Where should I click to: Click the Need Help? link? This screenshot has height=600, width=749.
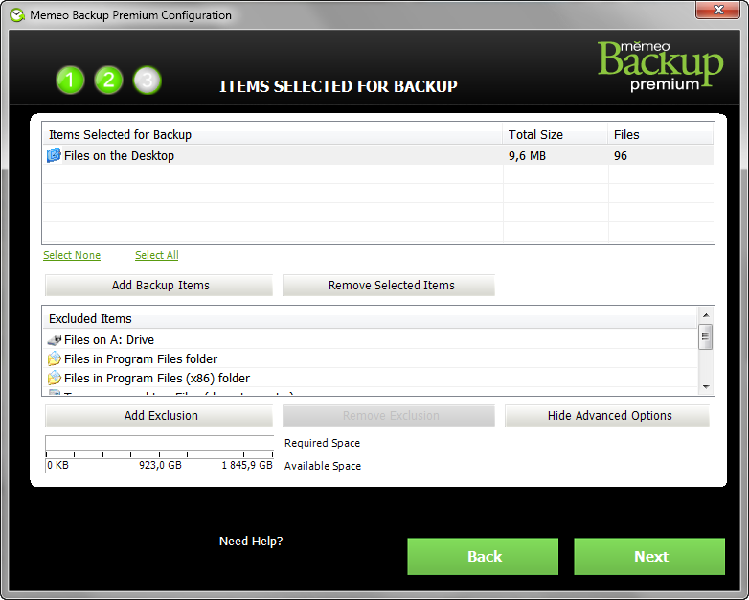[x=251, y=542]
